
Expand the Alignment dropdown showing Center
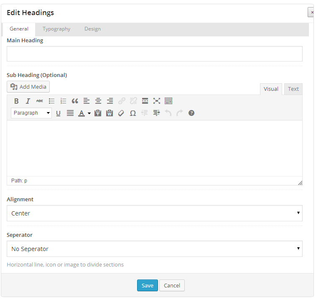pyautogui.click(x=154, y=213)
